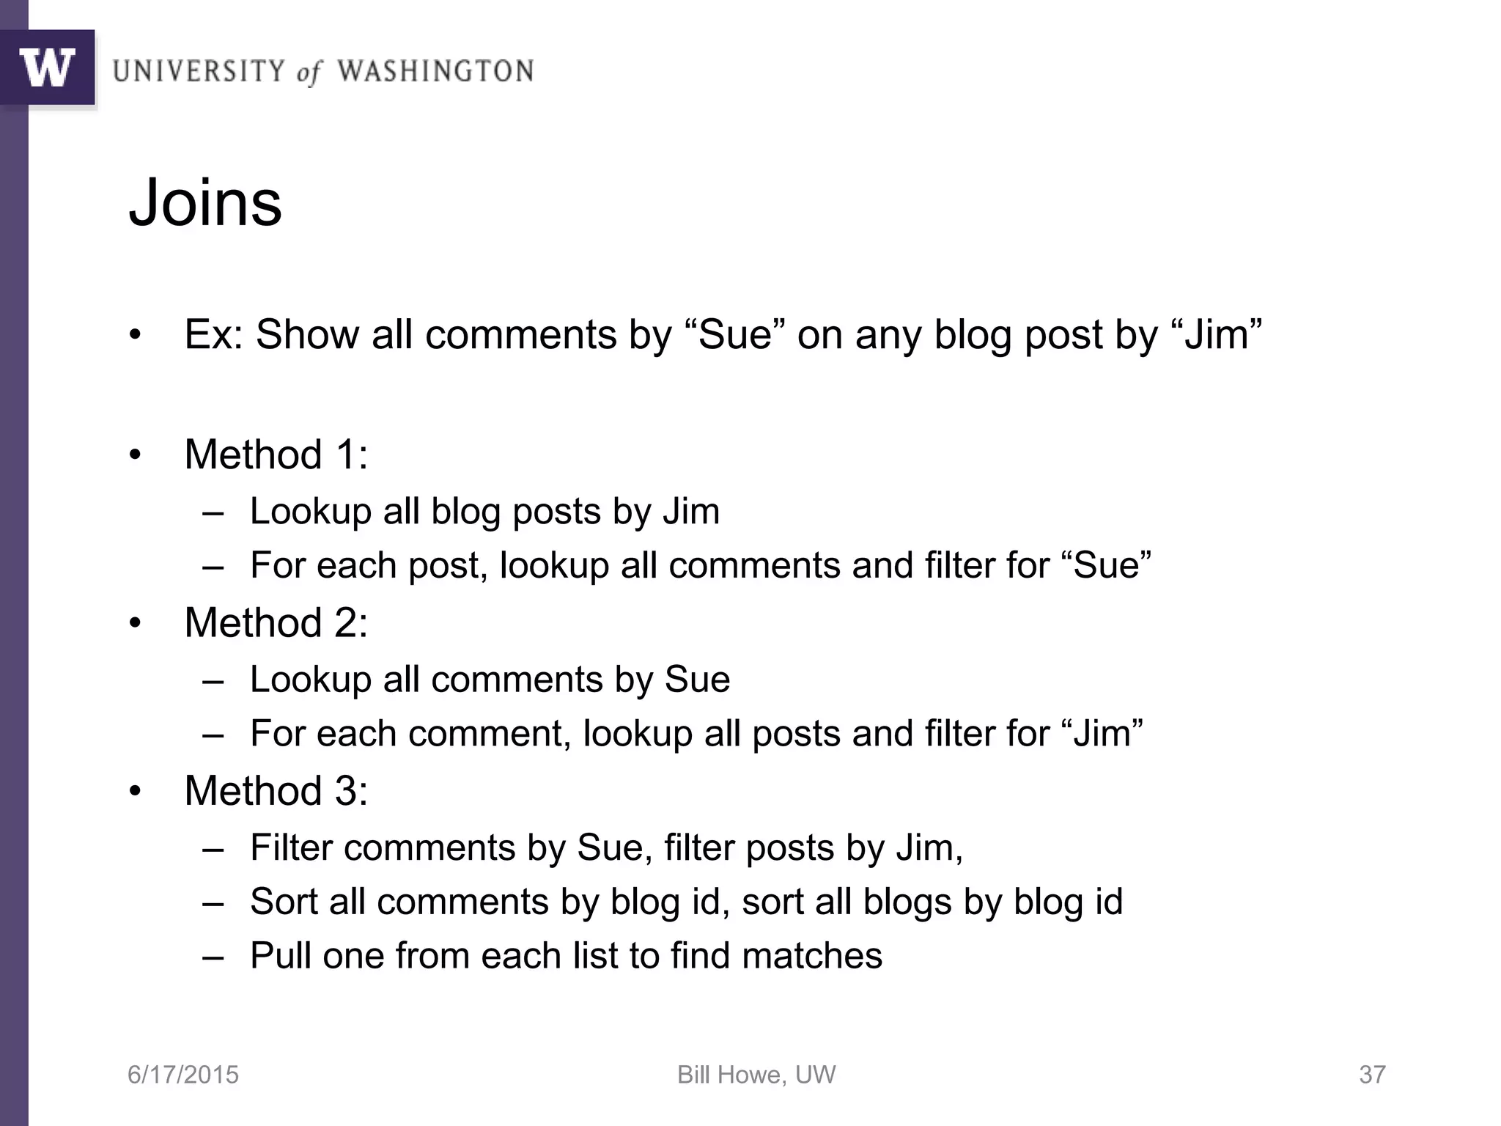Select the Joins slide title
Image resolution: width=1501 pixels, height=1126 pixels.
click(205, 203)
